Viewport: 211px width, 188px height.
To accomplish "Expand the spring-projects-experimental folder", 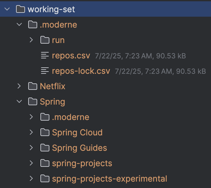I will click(31, 178).
